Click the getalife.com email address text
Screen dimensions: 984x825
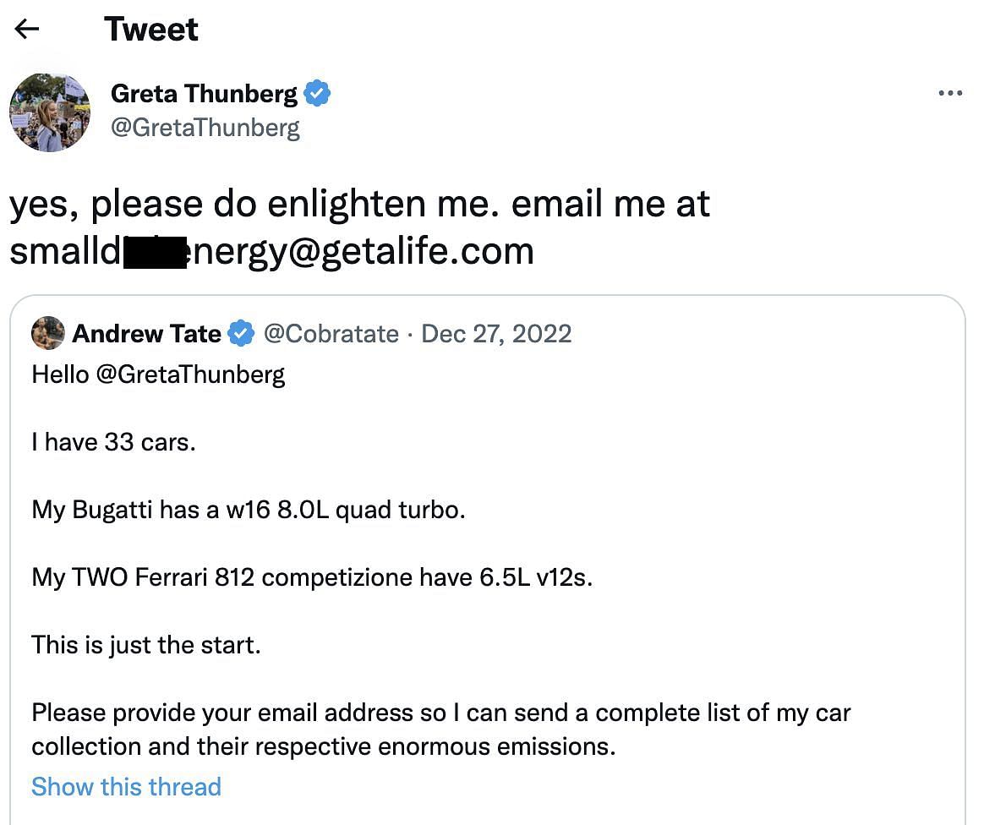271,252
